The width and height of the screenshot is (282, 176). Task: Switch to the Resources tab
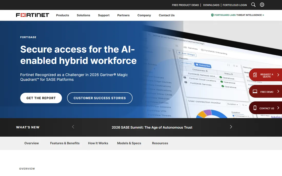click(x=160, y=143)
